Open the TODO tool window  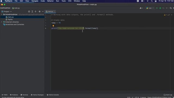pos(5,95)
